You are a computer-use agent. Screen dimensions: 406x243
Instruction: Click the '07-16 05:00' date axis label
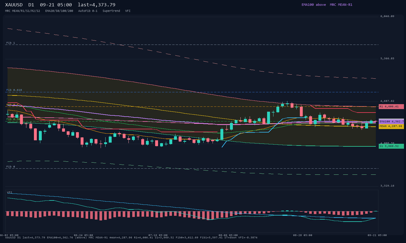[158, 235]
